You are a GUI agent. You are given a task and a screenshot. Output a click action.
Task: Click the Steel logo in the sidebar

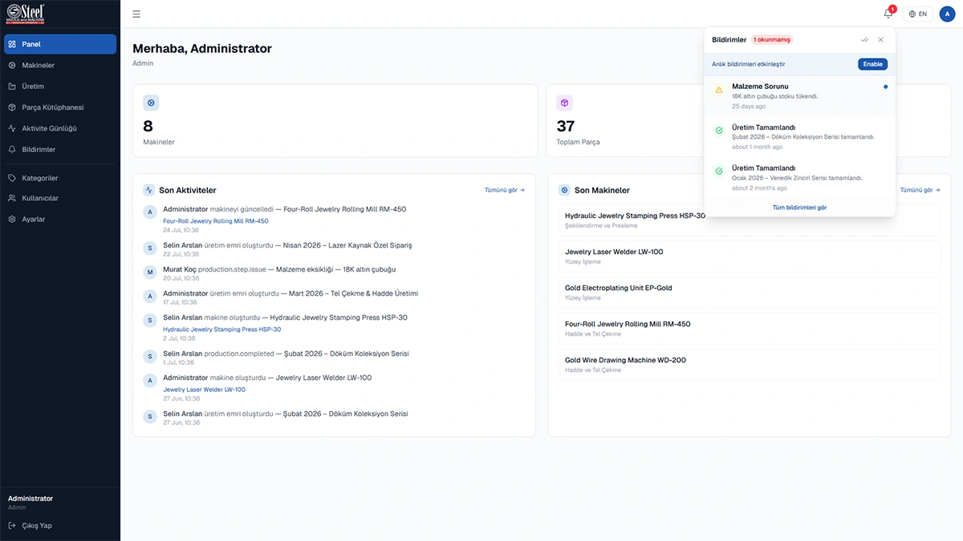click(24, 13)
